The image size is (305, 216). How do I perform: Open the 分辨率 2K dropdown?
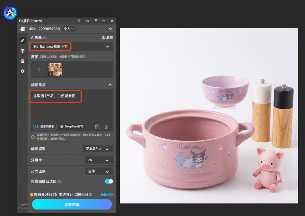[99, 160]
